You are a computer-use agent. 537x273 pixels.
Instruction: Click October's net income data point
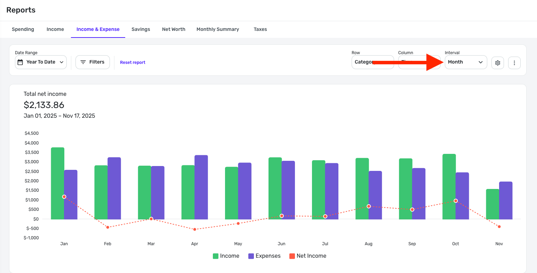[456, 201]
